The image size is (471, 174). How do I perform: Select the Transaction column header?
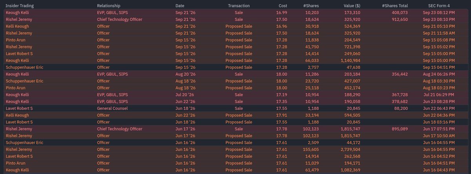(x=239, y=5)
